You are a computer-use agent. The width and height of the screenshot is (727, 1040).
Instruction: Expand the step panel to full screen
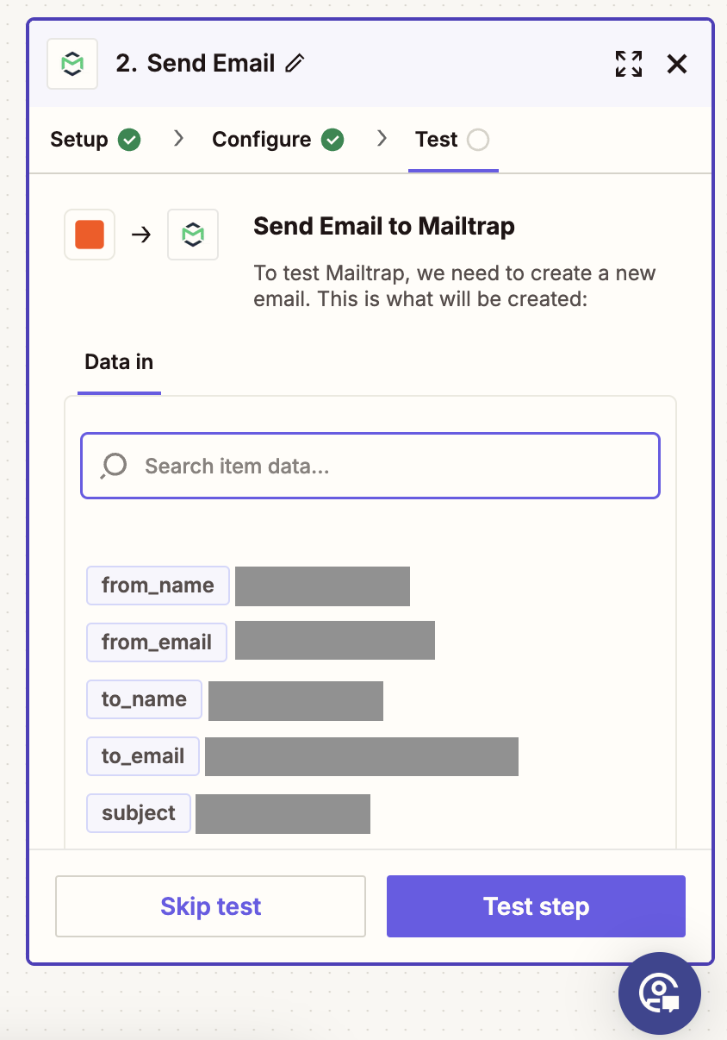pos(629,64)
